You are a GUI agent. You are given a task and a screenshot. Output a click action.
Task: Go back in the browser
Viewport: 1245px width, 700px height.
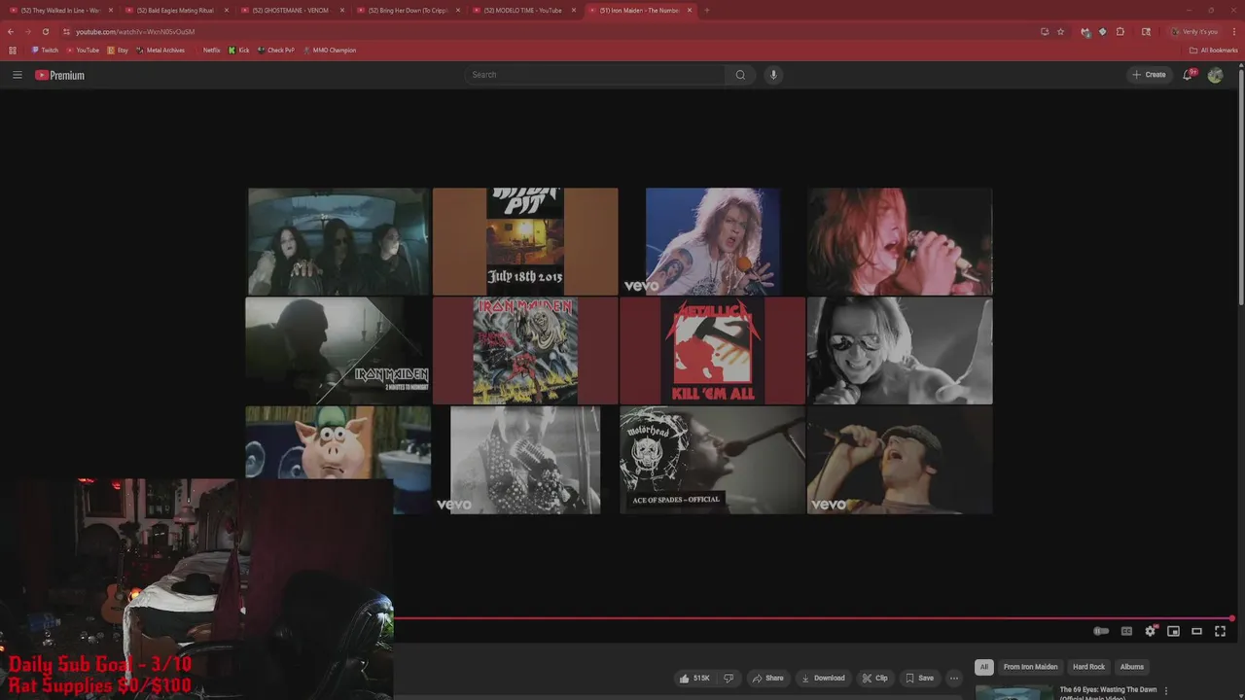click(11, 31)
